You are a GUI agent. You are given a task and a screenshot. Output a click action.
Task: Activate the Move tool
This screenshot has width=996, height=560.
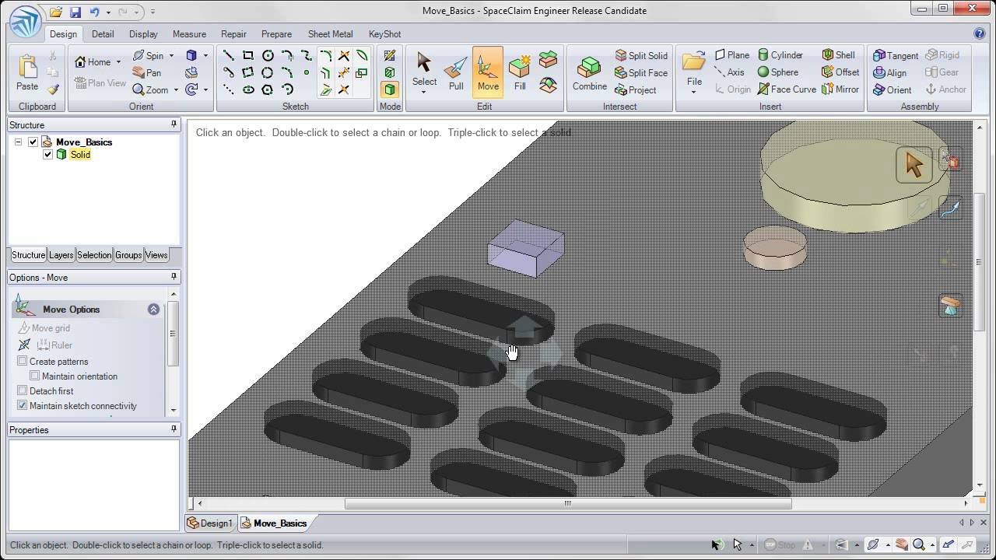tap(488, 72)
